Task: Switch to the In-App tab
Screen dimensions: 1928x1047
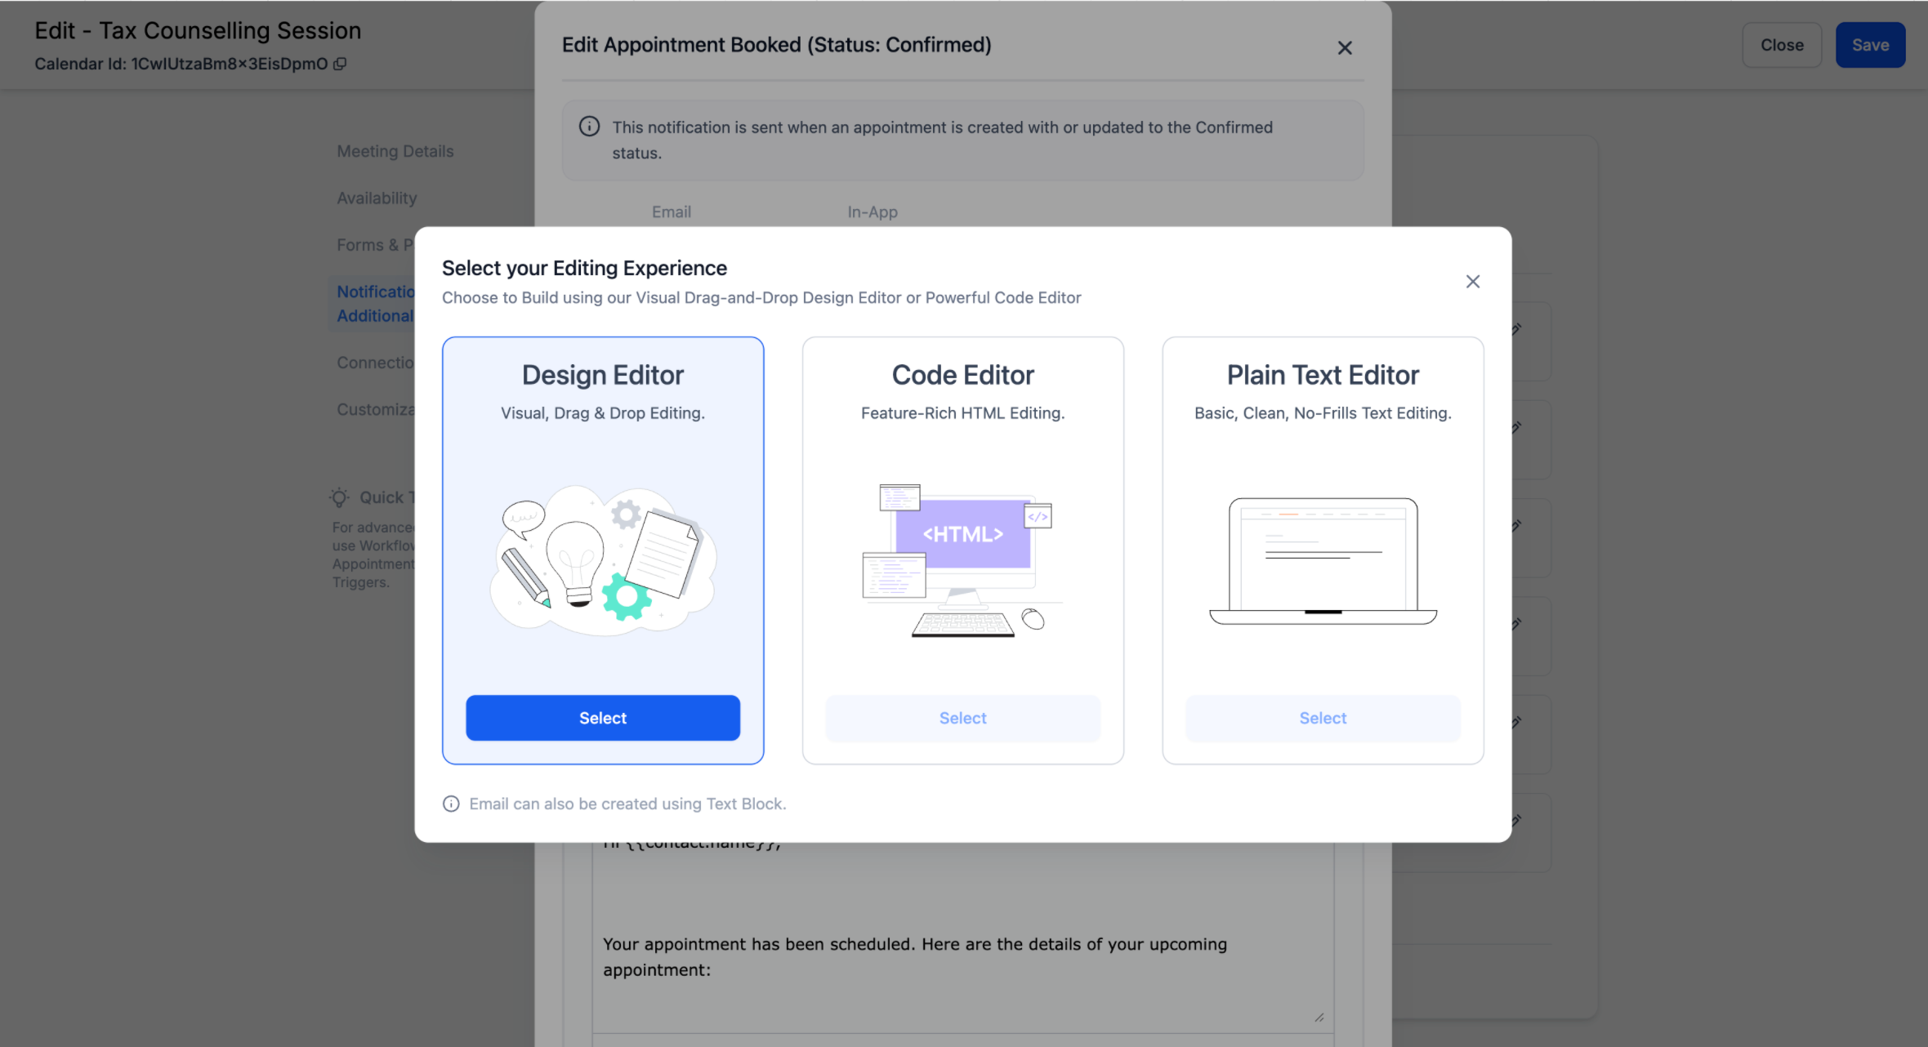Action: 872,212
